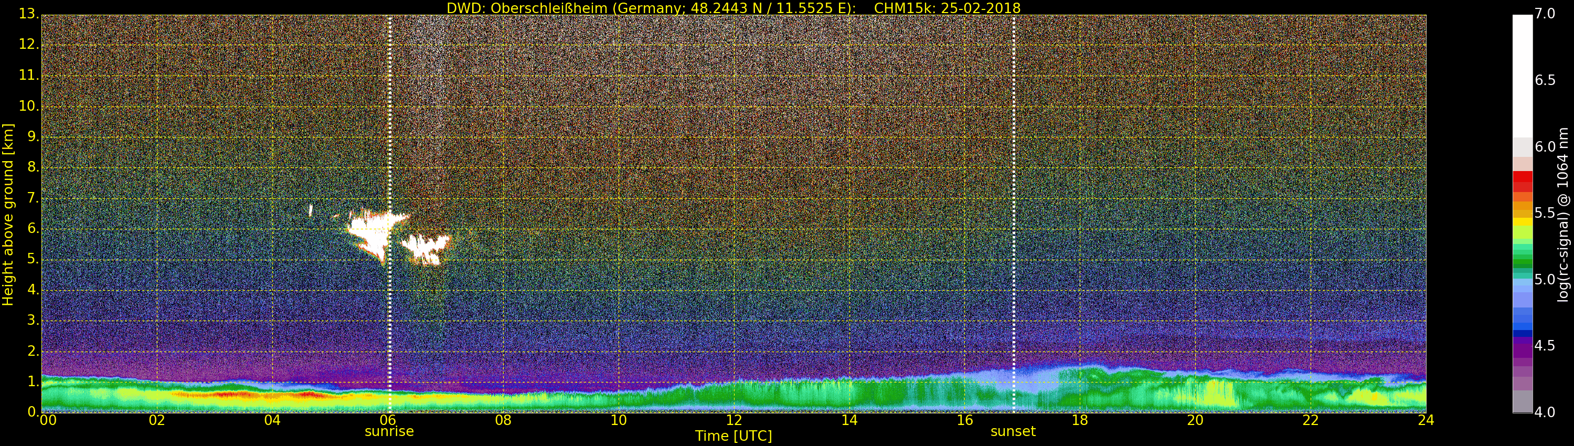1574x446 pixels.
Task: Click the sunset label below the time axis
Action: [x=1013, y=431]
